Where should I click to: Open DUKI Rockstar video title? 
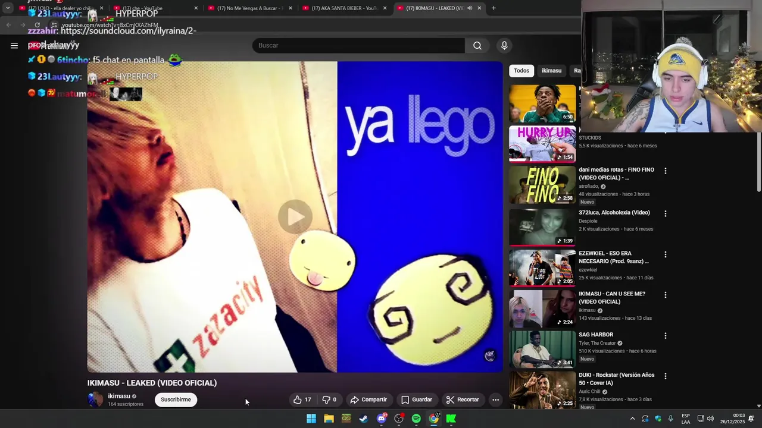pos(617,379)
